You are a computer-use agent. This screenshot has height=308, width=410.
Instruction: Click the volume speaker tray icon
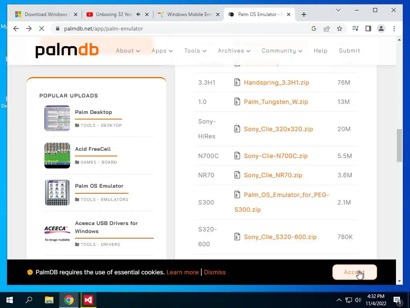358,300
